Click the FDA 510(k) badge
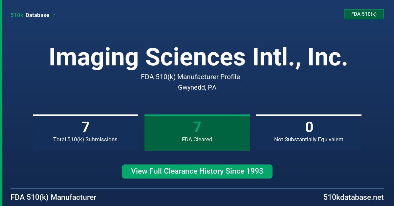This screenshot has height=206, width=394. [x=364, y=14]
